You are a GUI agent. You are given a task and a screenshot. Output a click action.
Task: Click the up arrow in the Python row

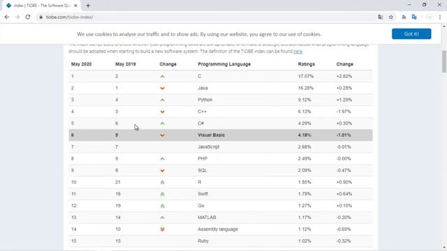(x=162, y=100)
